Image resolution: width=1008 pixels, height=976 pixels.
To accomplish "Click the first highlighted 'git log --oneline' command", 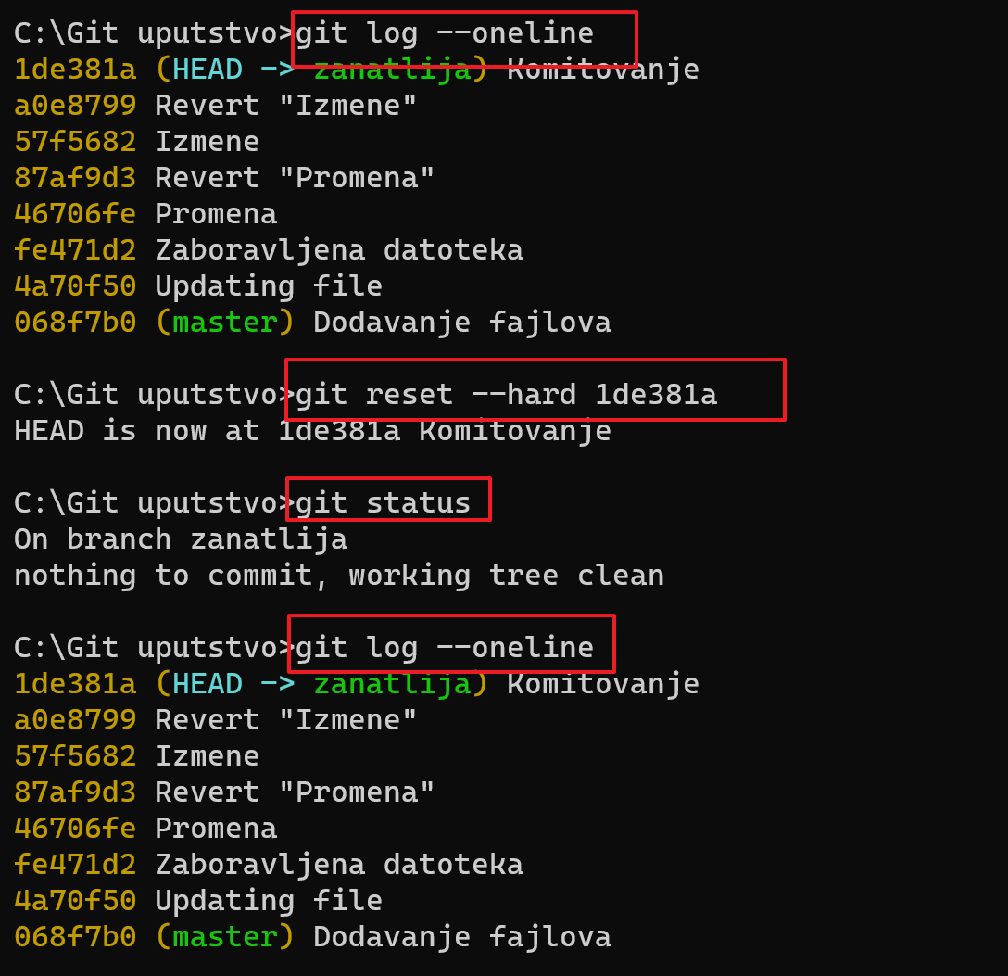I will [x=444, y=33].
